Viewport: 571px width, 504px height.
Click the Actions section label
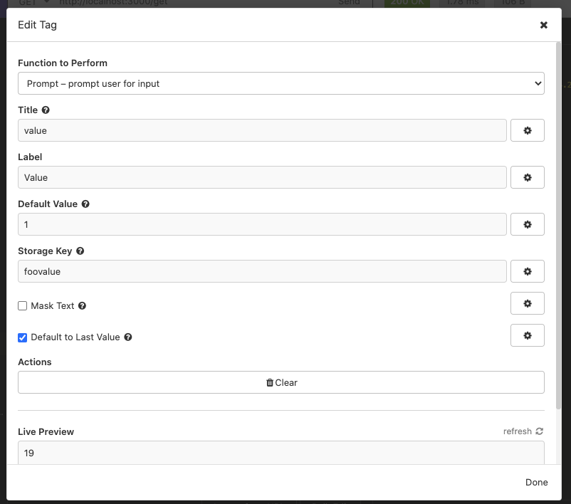[35, 362]
